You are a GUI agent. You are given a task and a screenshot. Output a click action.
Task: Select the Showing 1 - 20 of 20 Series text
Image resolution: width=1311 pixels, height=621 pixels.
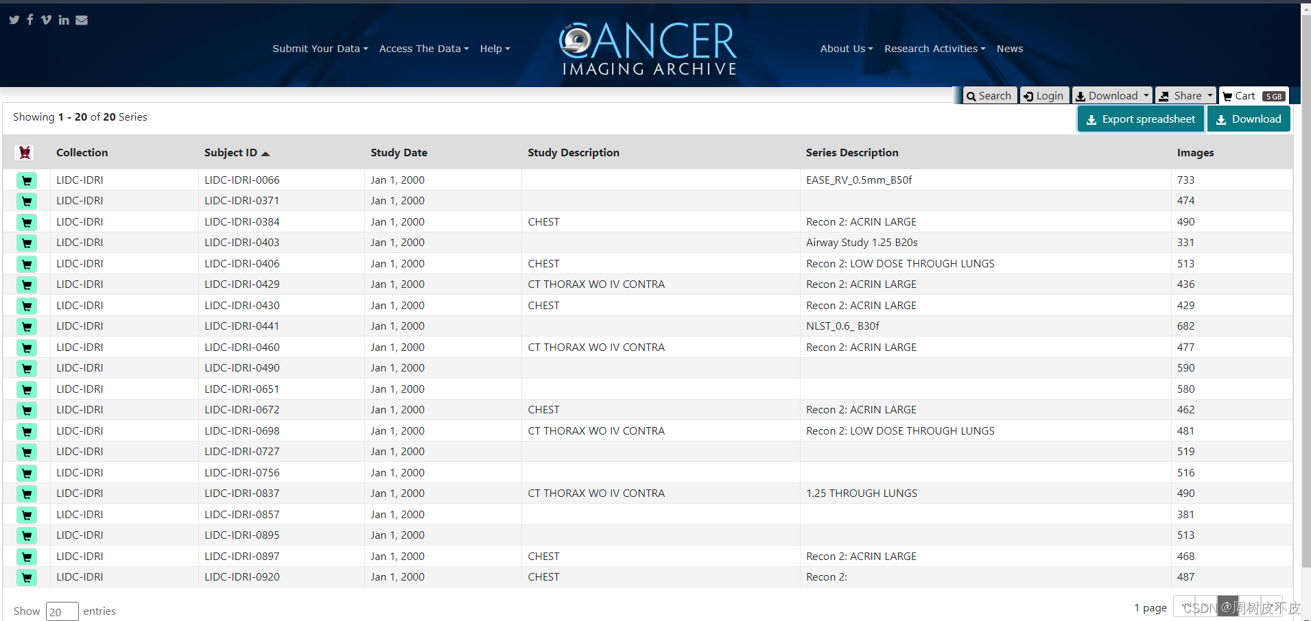[x=80, y=117]
